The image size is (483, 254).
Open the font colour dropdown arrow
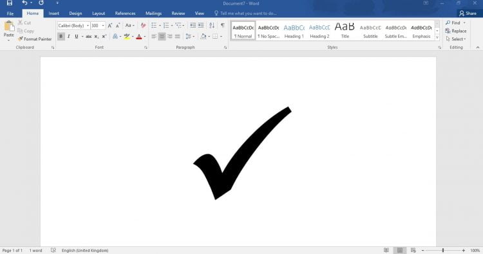(x=145, y=36)
